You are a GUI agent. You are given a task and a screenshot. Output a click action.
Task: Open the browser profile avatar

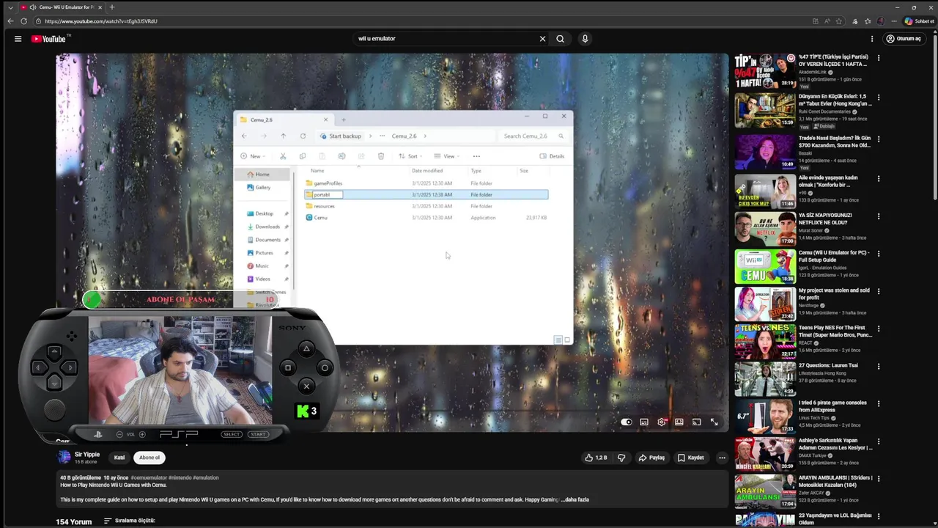881,21
